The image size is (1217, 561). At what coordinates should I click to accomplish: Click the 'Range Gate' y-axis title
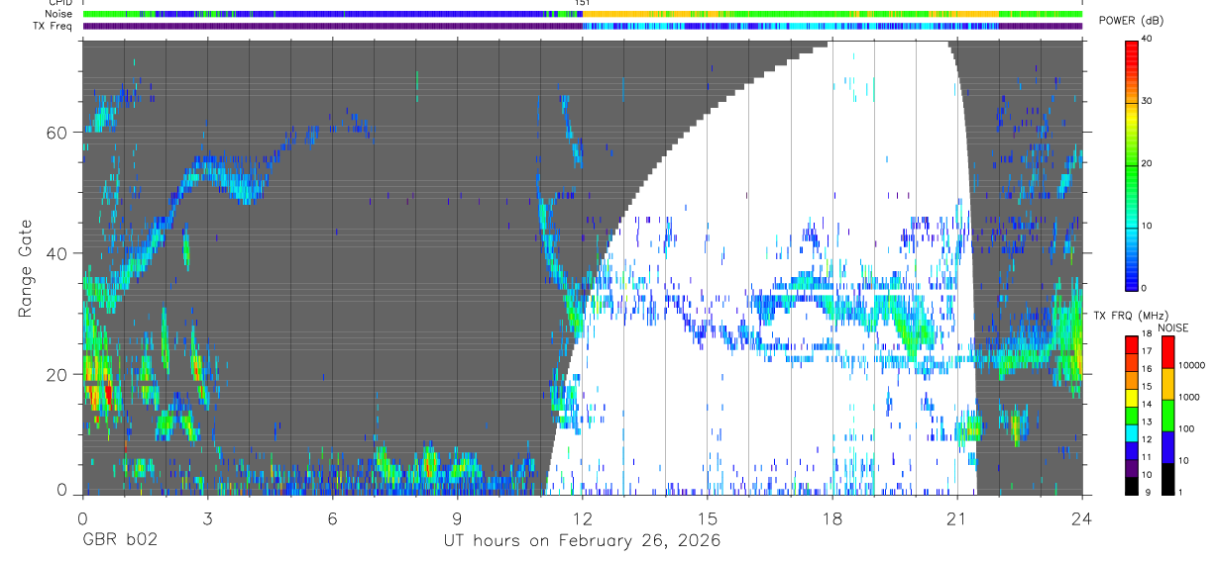[x=27, y=269]
